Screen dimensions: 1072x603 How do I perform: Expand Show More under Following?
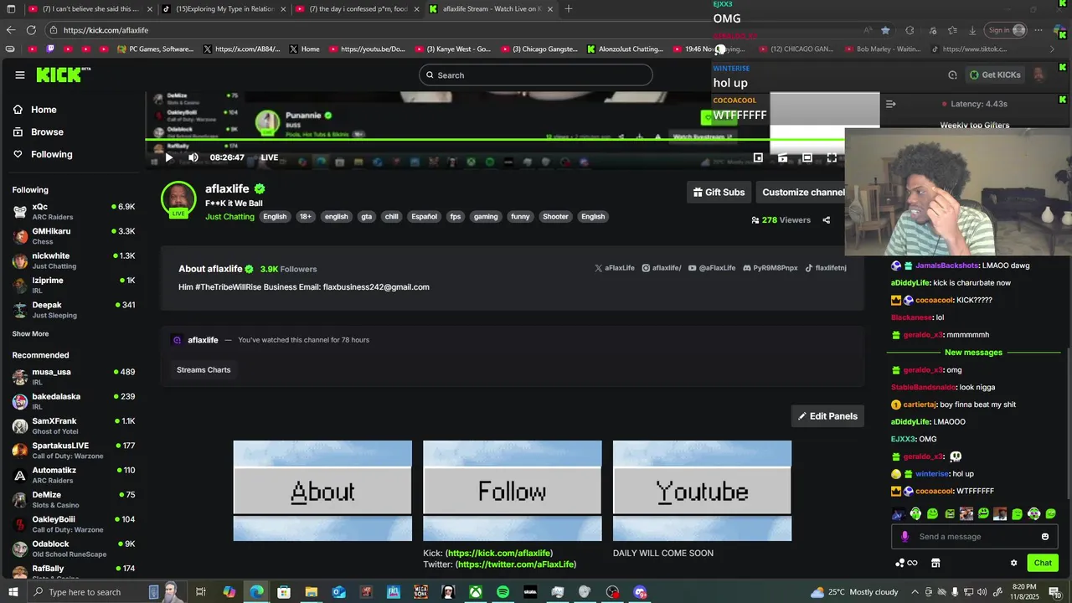click(30, 334)
